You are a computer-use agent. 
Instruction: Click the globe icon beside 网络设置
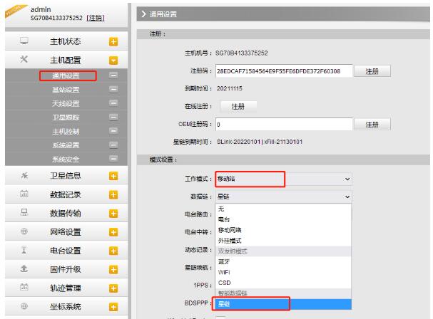tap(24, 231)
